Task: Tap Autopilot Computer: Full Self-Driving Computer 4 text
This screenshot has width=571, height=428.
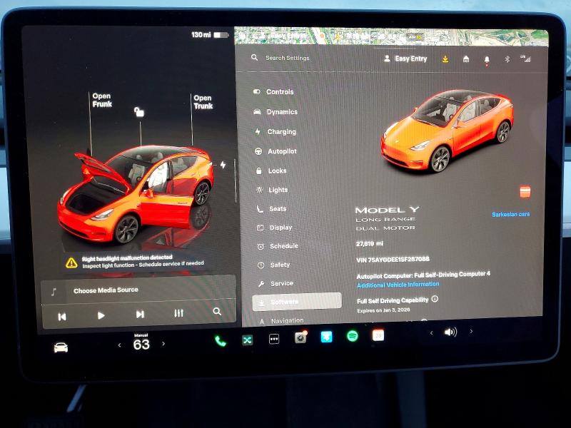Action: pyautogui.click(x=423, y=275)
